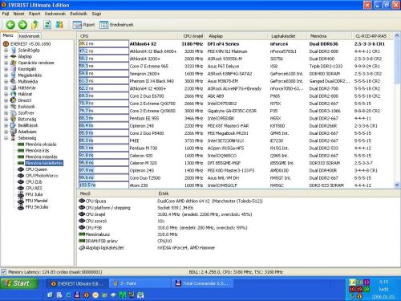Image resolution: width=401 pixels, height=301 pixels.
Task: Expand the Operációs rendszer tree node
Action: pos(6,63)
